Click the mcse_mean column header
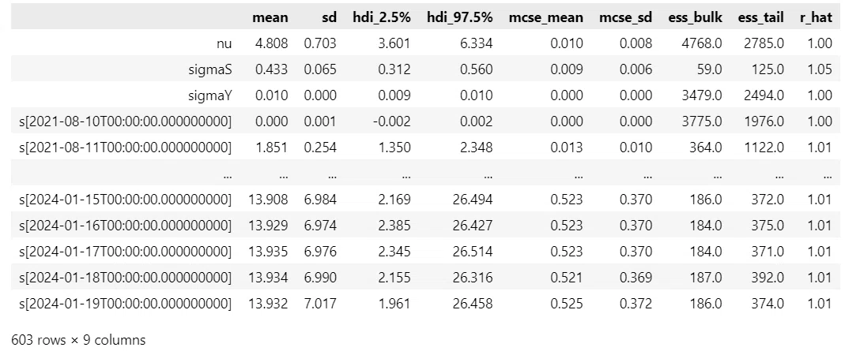Image resolution: width=845 pixels, height=351 pixels. [x=546, y=17]
